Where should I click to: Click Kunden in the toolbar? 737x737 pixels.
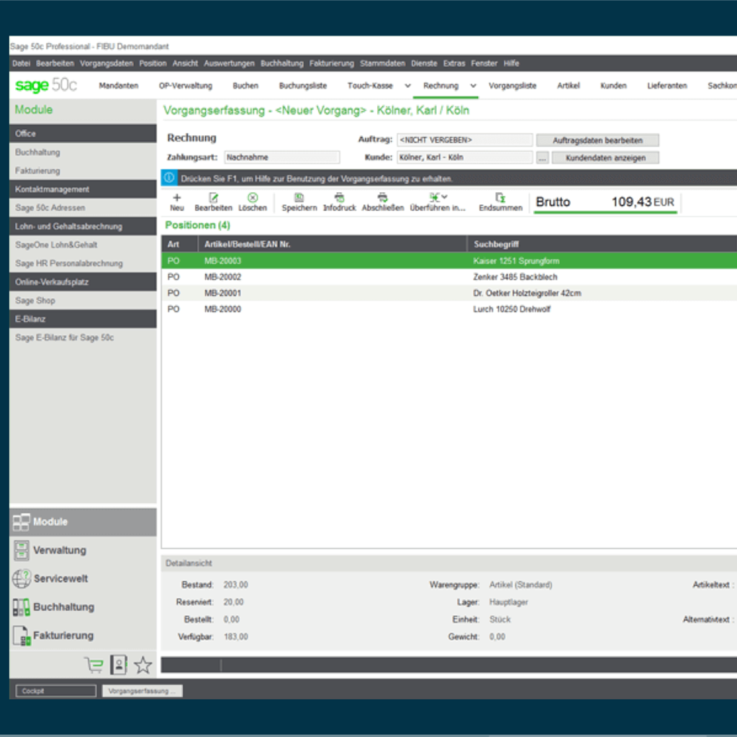click(x=613, y=86)
